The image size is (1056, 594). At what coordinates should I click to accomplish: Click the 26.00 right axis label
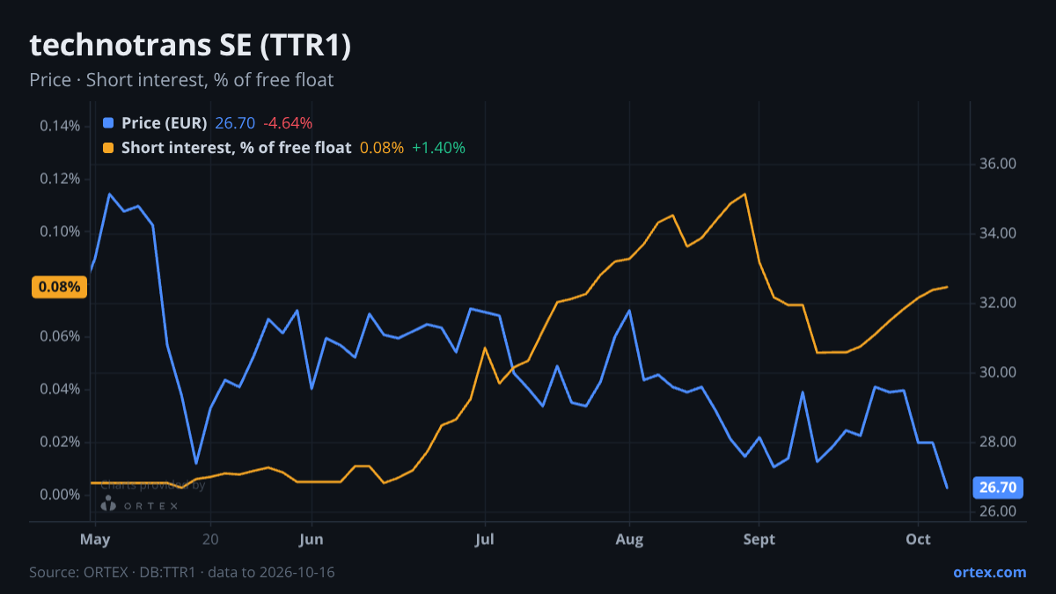pos(997,511)
